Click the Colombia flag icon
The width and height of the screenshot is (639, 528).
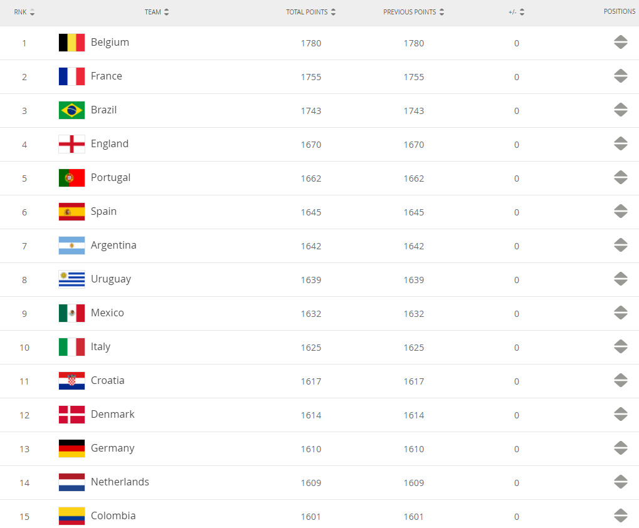[x=71, y=516]
